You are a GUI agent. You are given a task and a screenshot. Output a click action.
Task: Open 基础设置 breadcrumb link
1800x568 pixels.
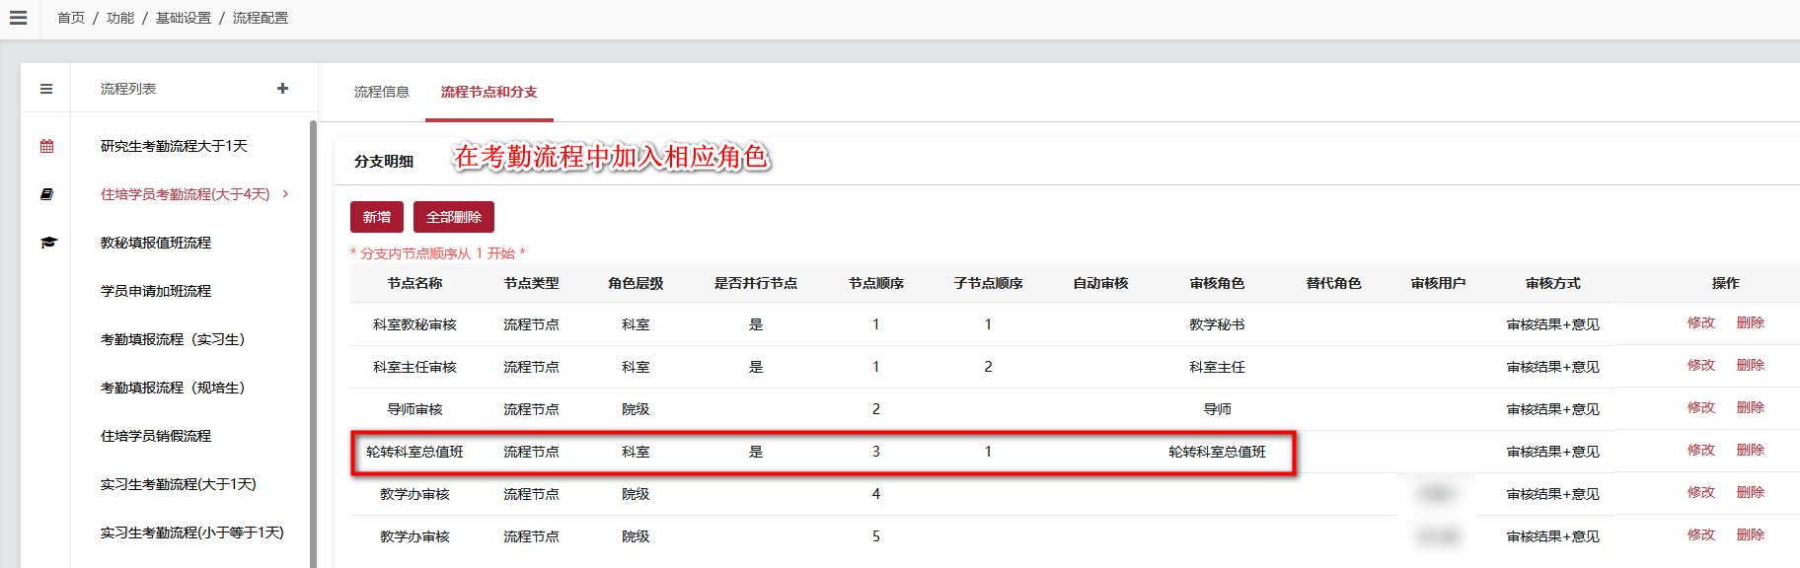click(184, 18)
